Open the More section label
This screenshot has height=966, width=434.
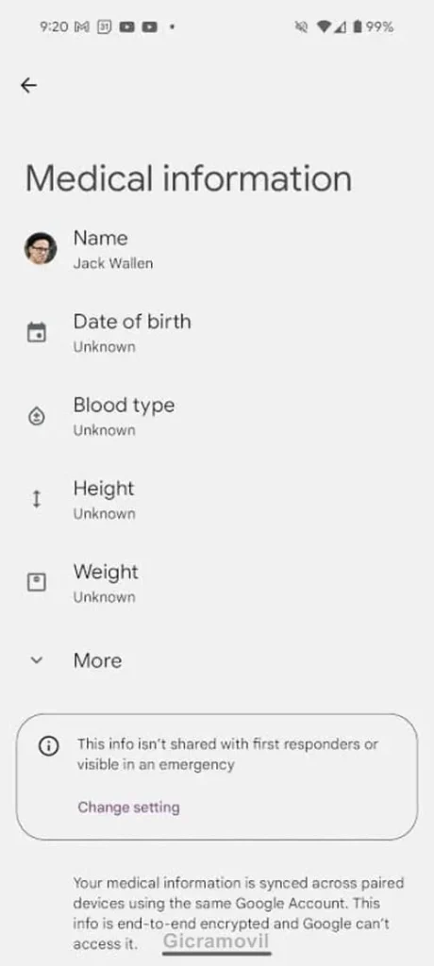coord(97,660)
